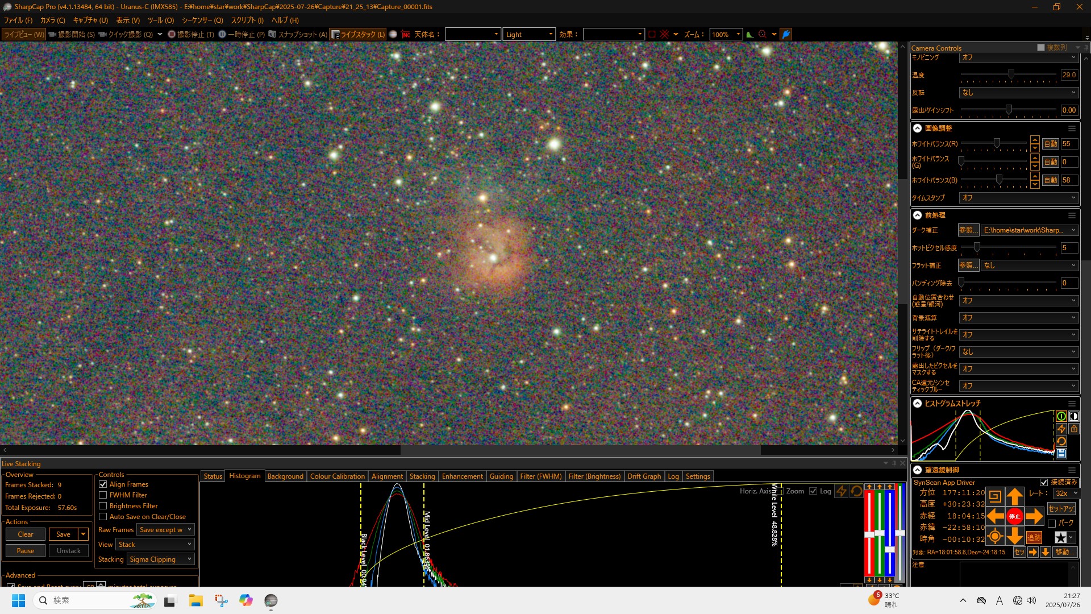Click the spiral search icon
This screenshot has width=1091, height=614.
tap(994, 496)
